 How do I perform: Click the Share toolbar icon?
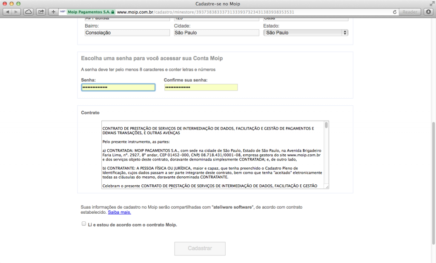pyautogui.click(x=41, y=12)
